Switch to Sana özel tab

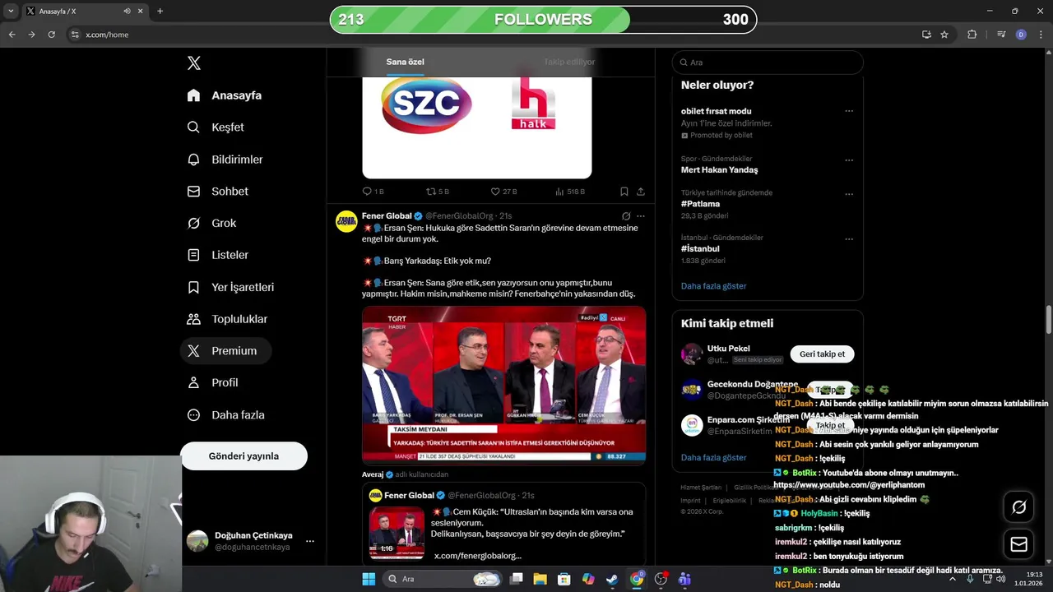[x=406, y=62]
